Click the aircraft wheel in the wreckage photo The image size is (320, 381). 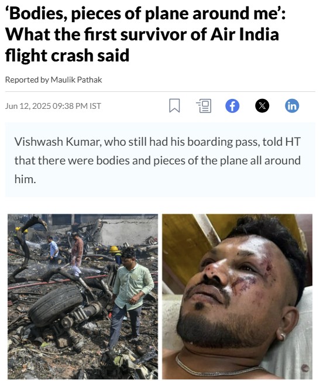pyautogui.click(x=57, y=305)
